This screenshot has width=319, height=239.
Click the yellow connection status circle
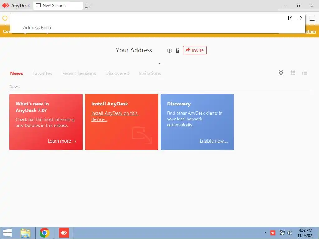point(5,18)
